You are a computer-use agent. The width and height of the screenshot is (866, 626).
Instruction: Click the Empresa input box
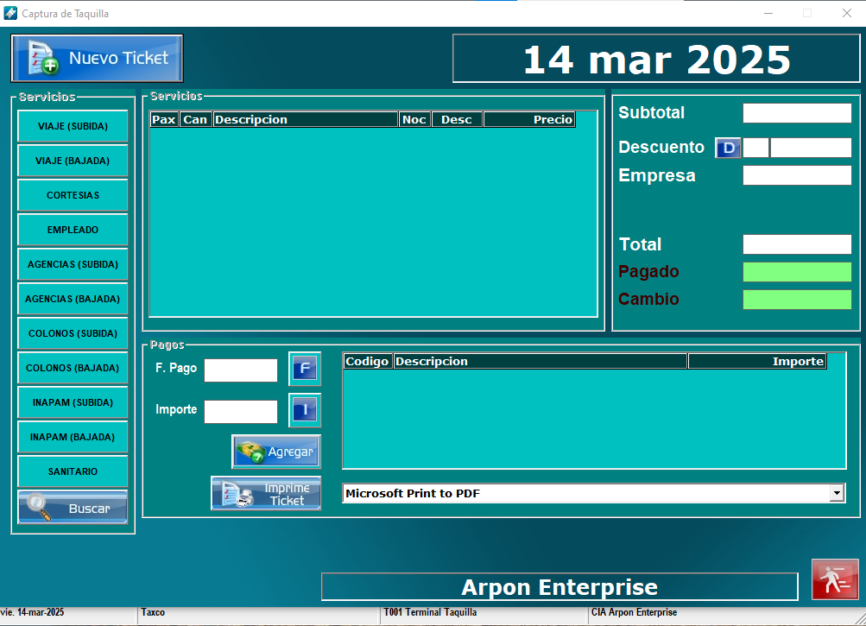[x=796, y=175]
